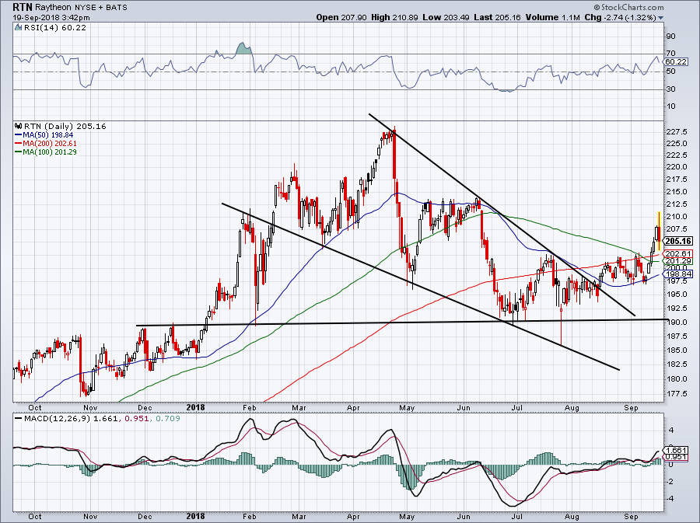The height and width of the screenshot is (523, 700).
Task: Click the 177.5 price axis label
Action: [x=677, y=394]
